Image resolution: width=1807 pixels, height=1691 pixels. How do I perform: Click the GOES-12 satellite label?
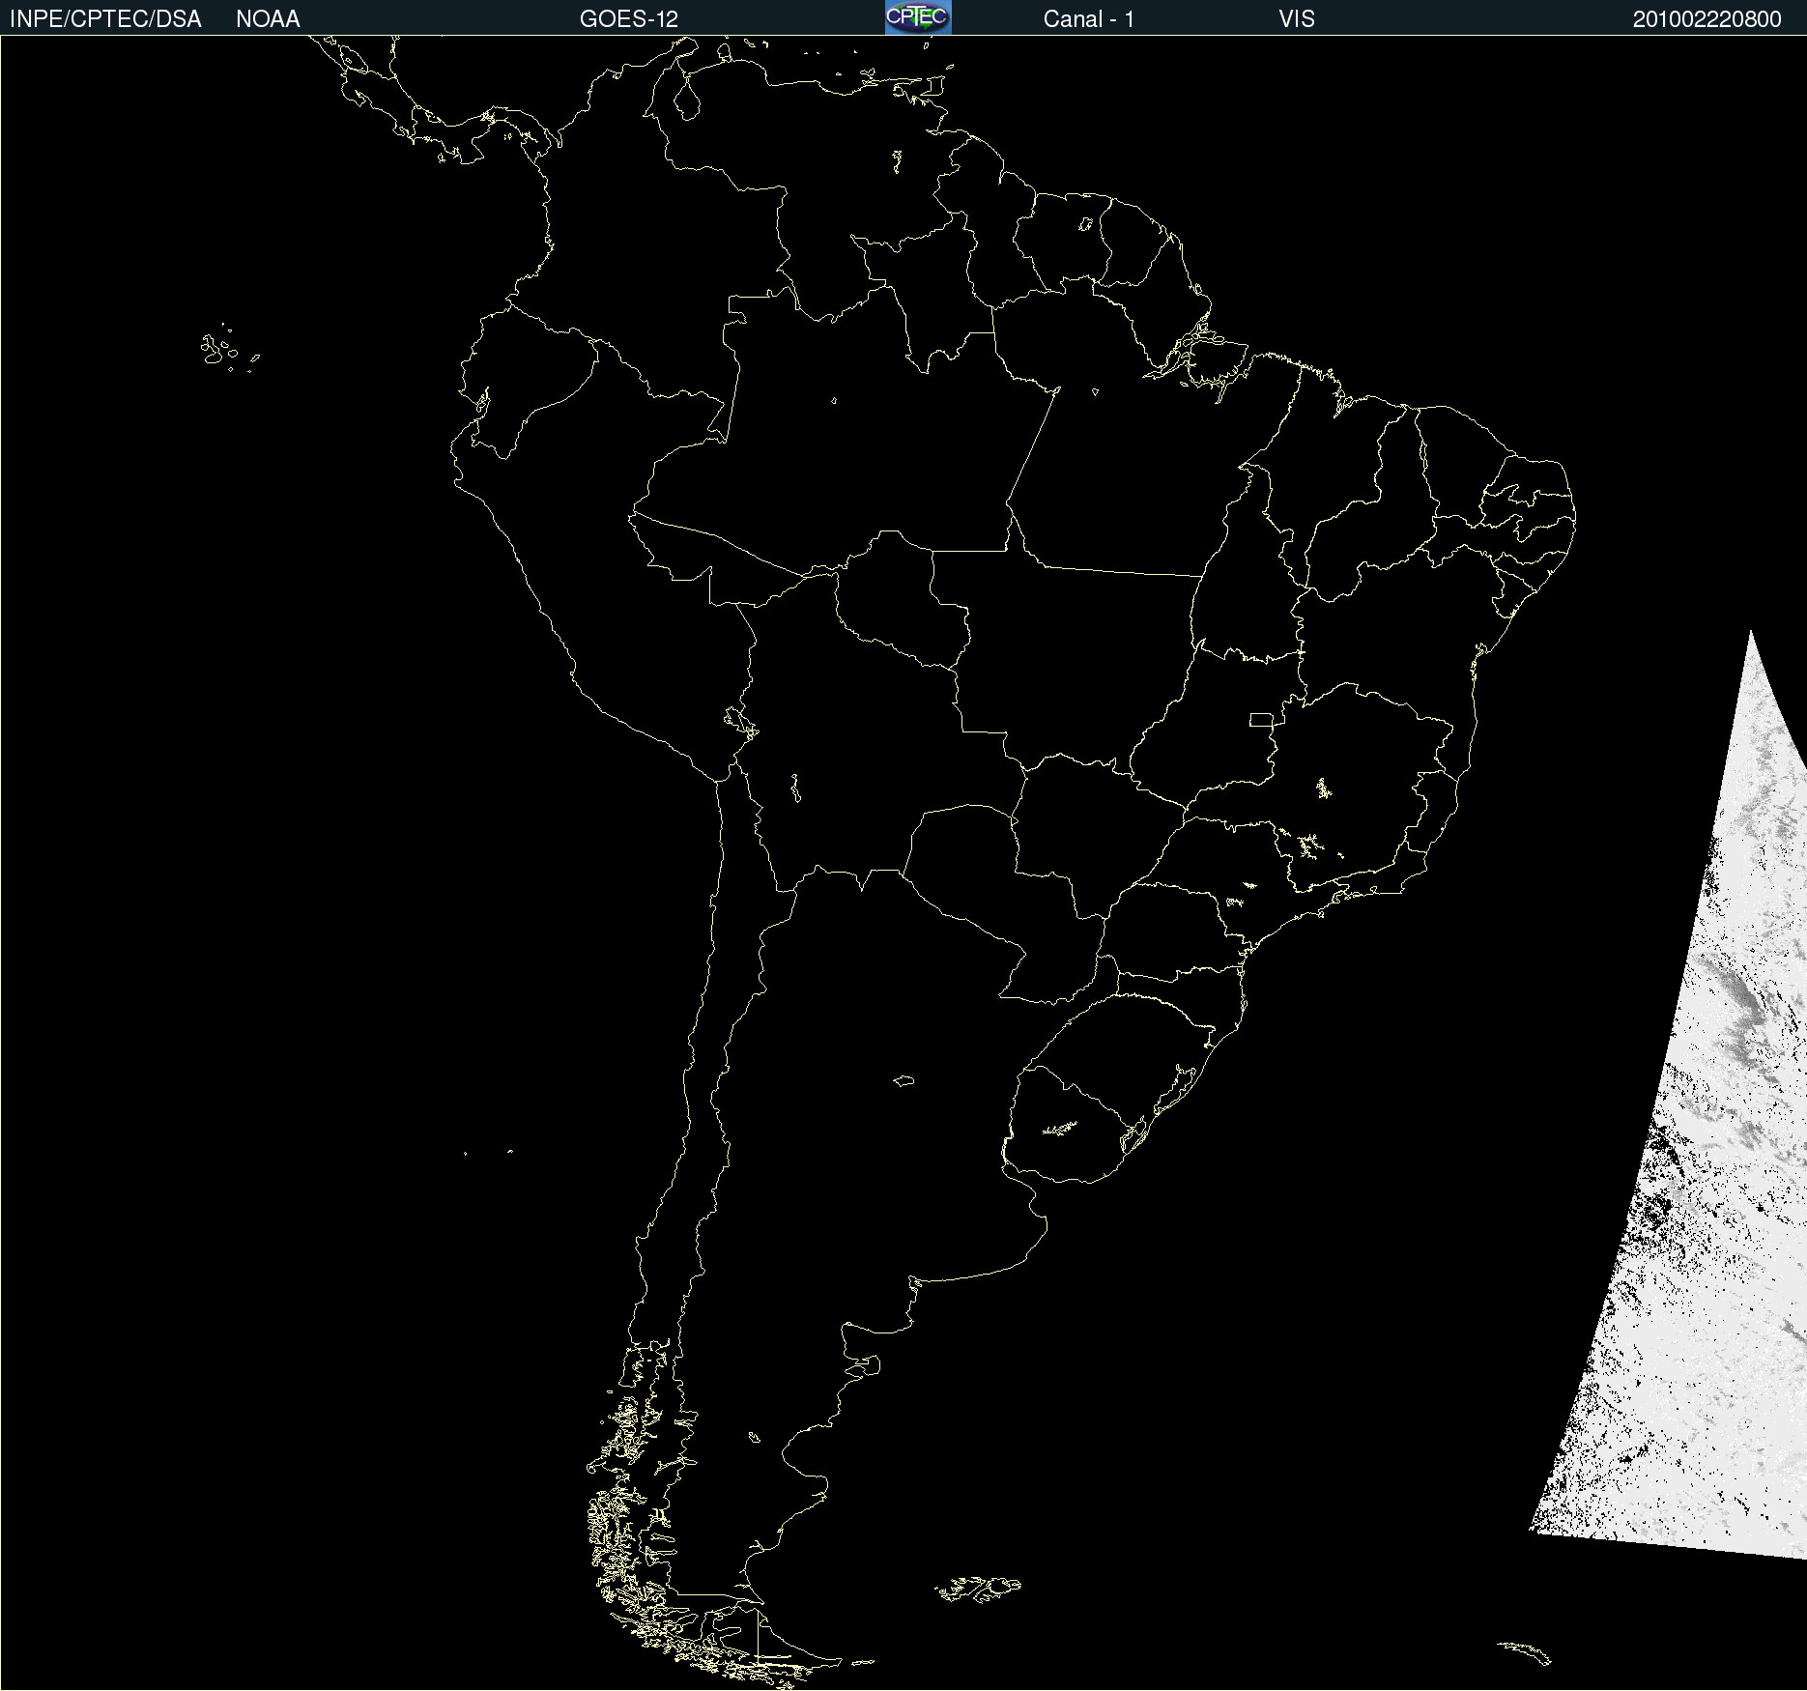[x=629, y=19]
